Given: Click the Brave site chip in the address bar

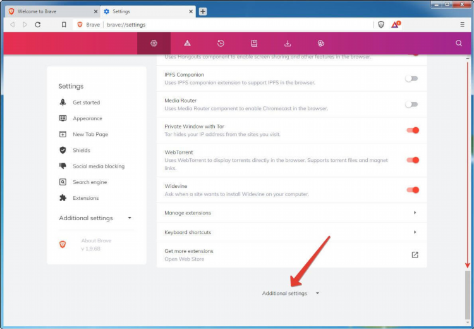Looking at the screenshot, I should pyautogui.click(x=89, y=25).
